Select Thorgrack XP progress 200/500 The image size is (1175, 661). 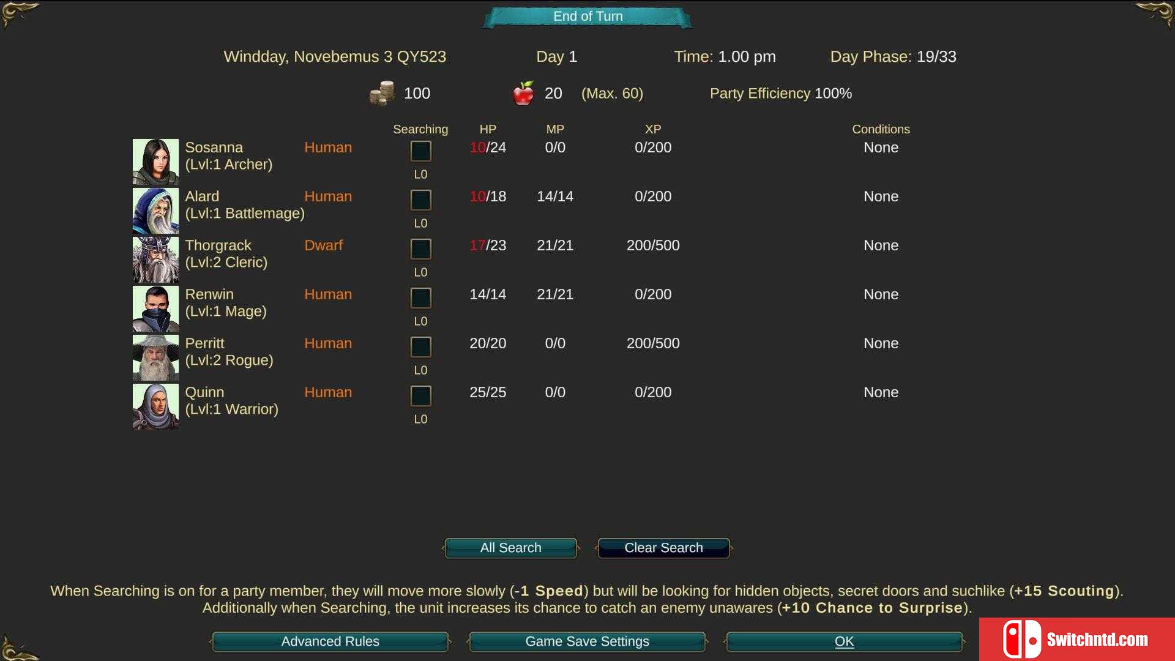click(x=652, y=245)
